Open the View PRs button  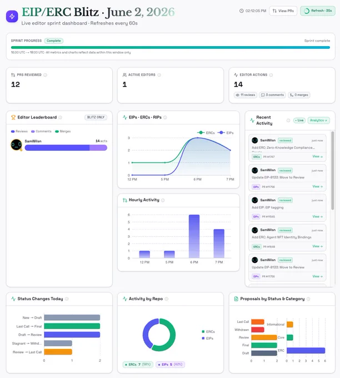[x=283, y=11]
